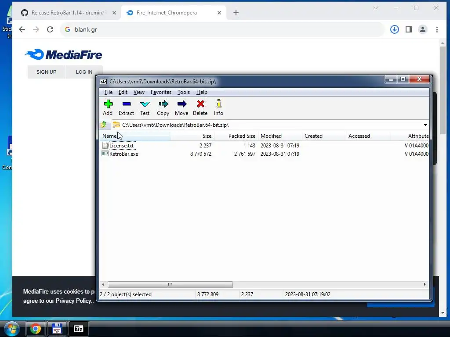This screenshot has height=337, width=450.
Task: Click the Chrome page vertical scrollbar
Action: 443,90
